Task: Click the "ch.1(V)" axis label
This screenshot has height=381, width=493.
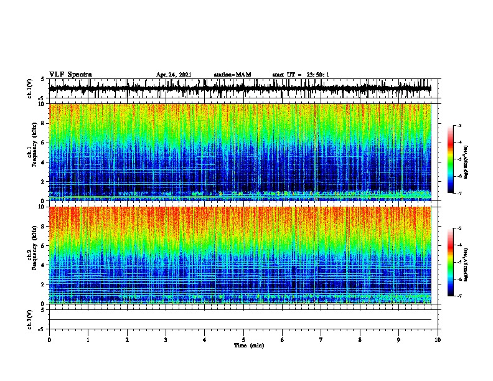Action: click(29, 88)
